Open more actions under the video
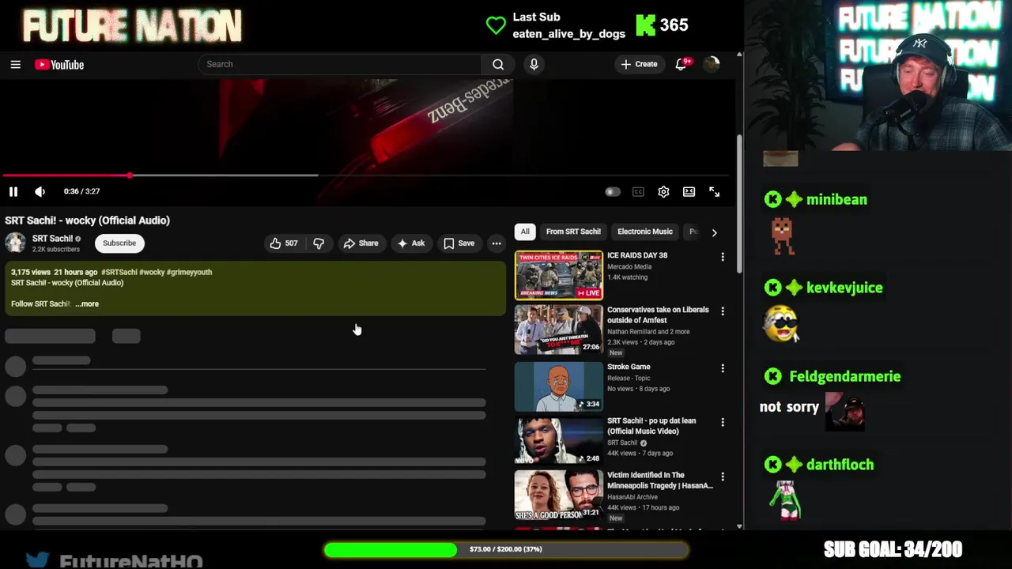1012x569 pixels. pos(497,243)
